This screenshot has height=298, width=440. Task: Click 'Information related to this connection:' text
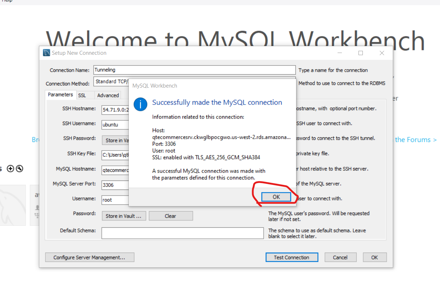tap(198, 117)
